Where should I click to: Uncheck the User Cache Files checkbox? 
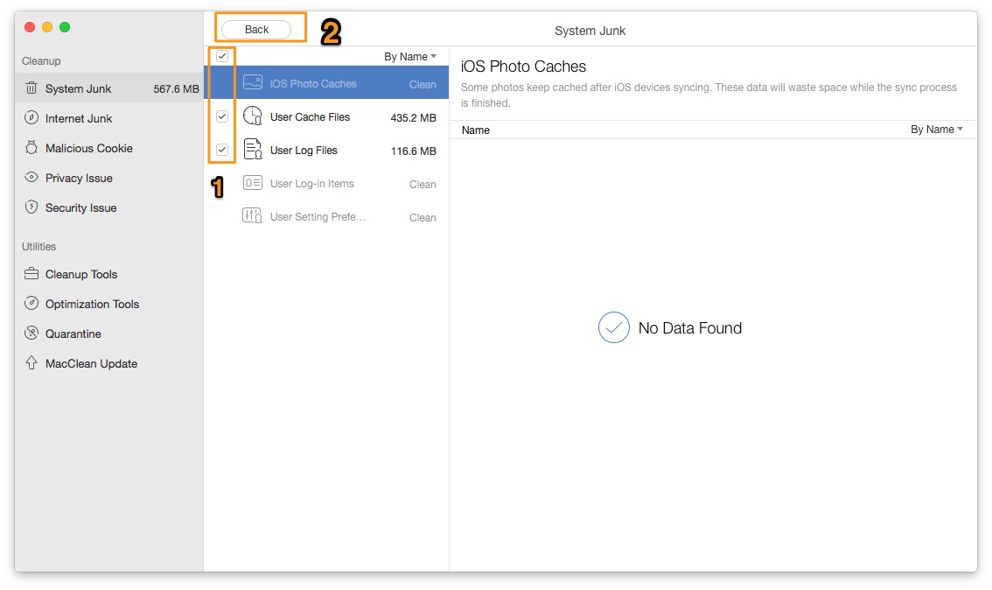222,116
